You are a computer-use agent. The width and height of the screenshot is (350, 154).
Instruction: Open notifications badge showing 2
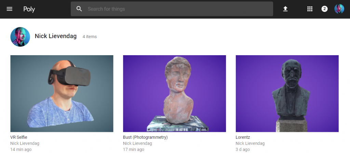click(x=324, y=9)
